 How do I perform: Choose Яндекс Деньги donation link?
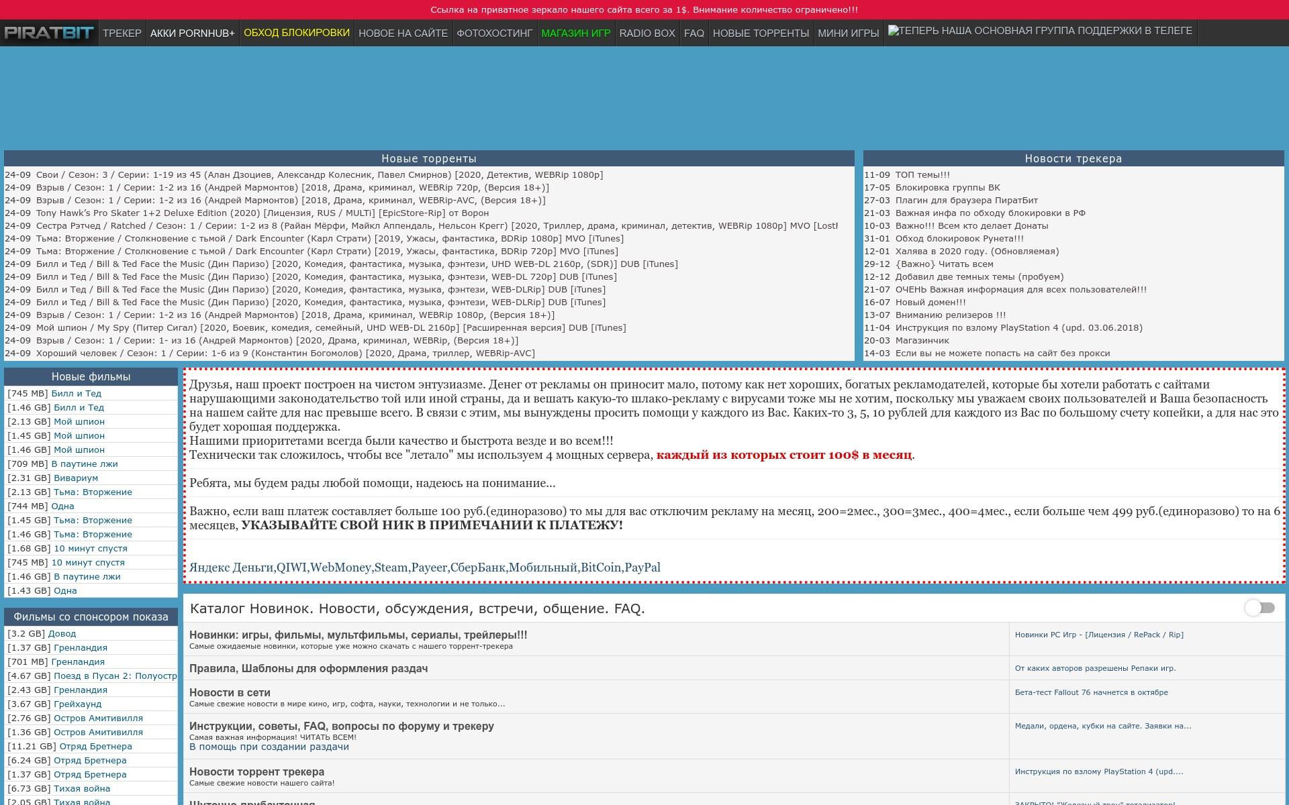click(232, 568)
